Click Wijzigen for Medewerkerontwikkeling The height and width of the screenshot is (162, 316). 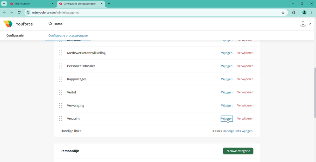click(x=227, y=53)
